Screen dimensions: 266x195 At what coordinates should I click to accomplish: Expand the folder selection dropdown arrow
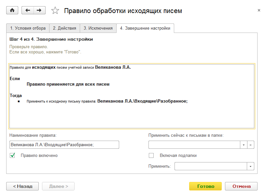point(244,145)
